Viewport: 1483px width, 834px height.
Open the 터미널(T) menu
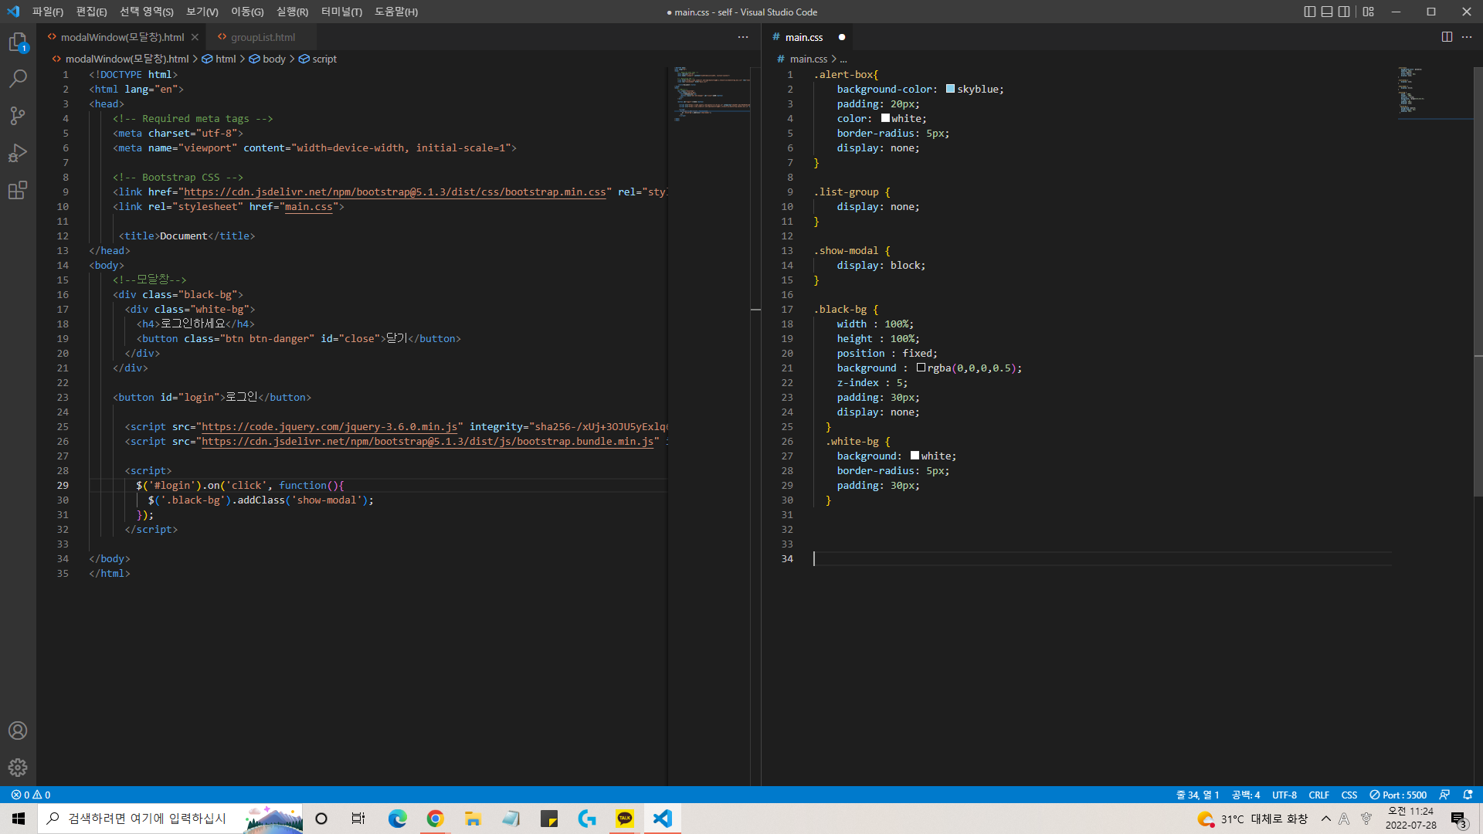click(341, 12)
